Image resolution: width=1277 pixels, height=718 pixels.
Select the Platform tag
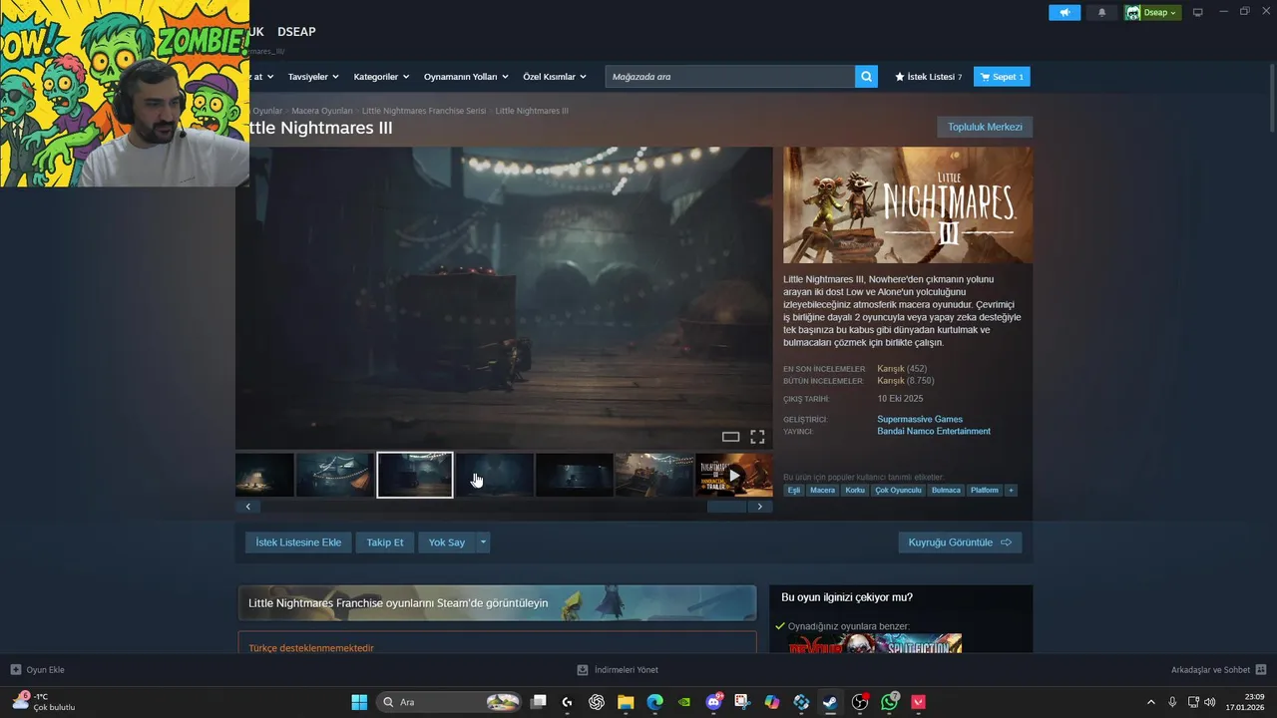pyautogui.click(x=985, y=490)
